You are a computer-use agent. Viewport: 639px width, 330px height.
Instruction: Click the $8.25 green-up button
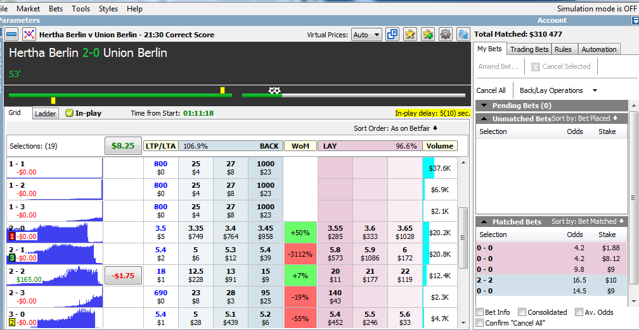point(123,145)
